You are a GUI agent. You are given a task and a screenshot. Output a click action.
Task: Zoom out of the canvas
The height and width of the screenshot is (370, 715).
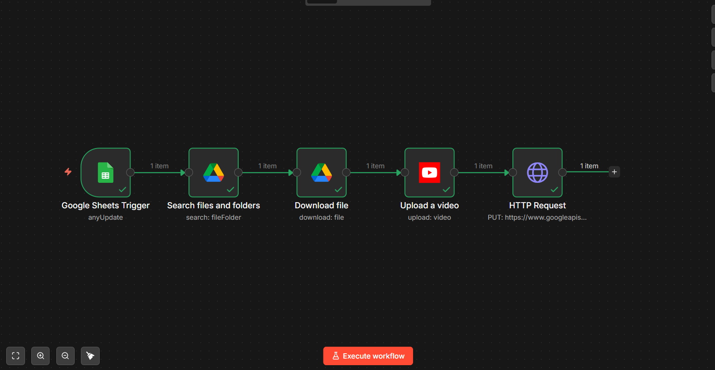(65, 356)
